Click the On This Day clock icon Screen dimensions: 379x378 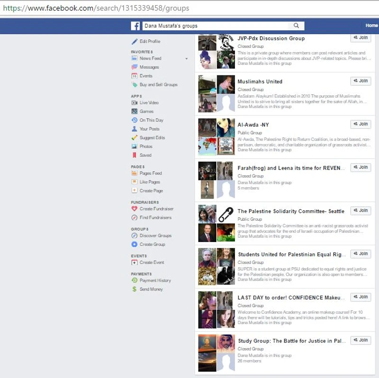(135, 120)
